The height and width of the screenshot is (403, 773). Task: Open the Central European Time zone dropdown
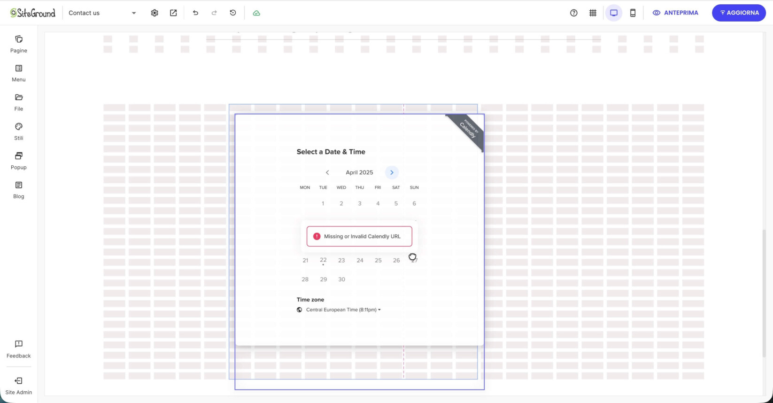pyautogui.click(x=343, y=310)
